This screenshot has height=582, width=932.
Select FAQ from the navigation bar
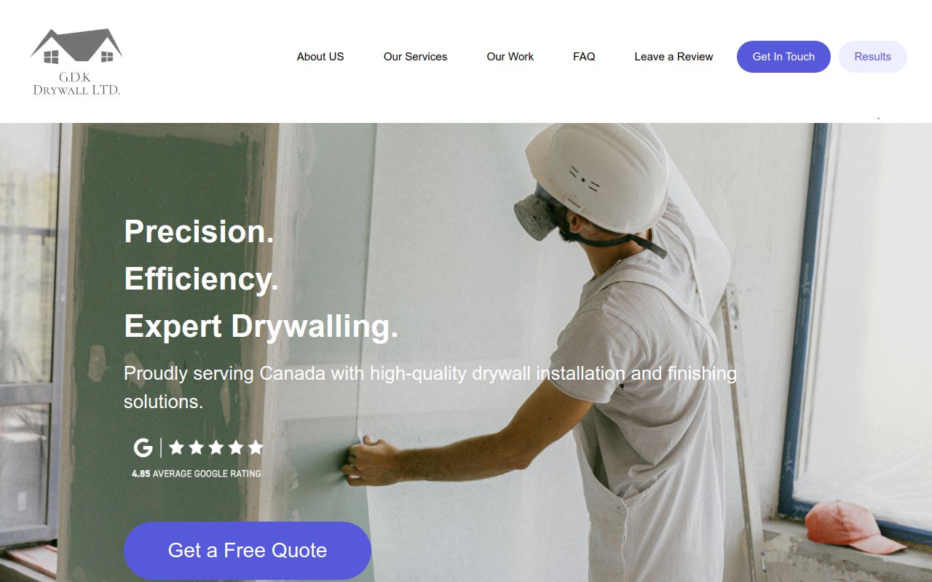(x=584, y=57)
